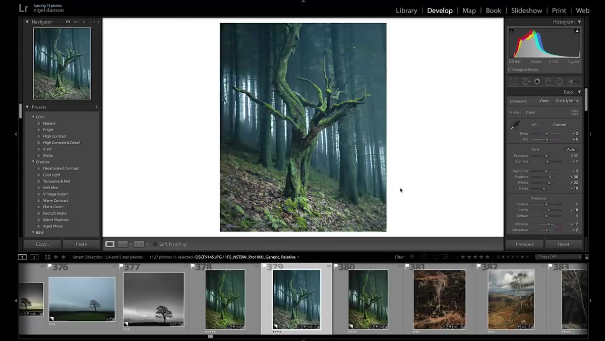
Task: Open the Library module
Action: [406, 10]
